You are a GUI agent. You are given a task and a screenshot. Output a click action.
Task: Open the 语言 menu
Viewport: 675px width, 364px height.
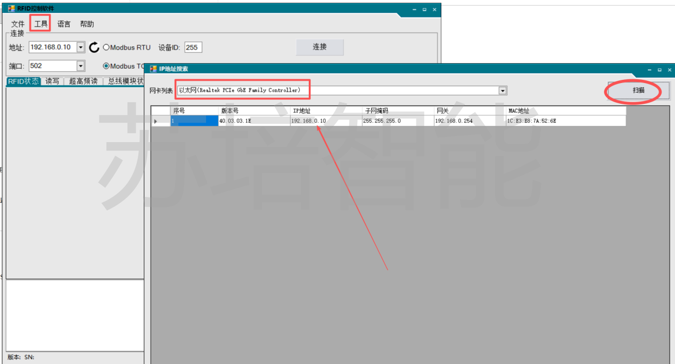click(64, 24)
